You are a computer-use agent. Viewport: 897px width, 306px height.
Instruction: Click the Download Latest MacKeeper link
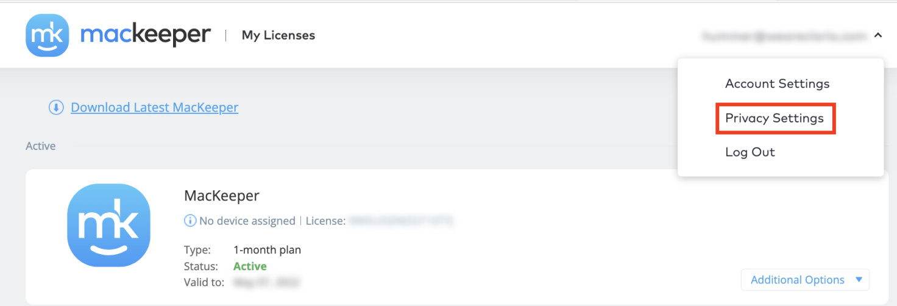click(155, 108)
